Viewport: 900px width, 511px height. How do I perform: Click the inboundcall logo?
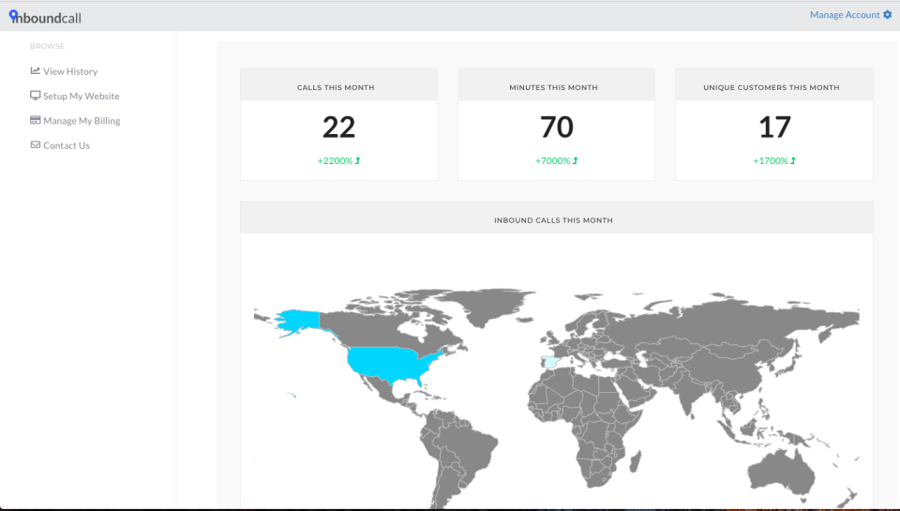point(45,17)
